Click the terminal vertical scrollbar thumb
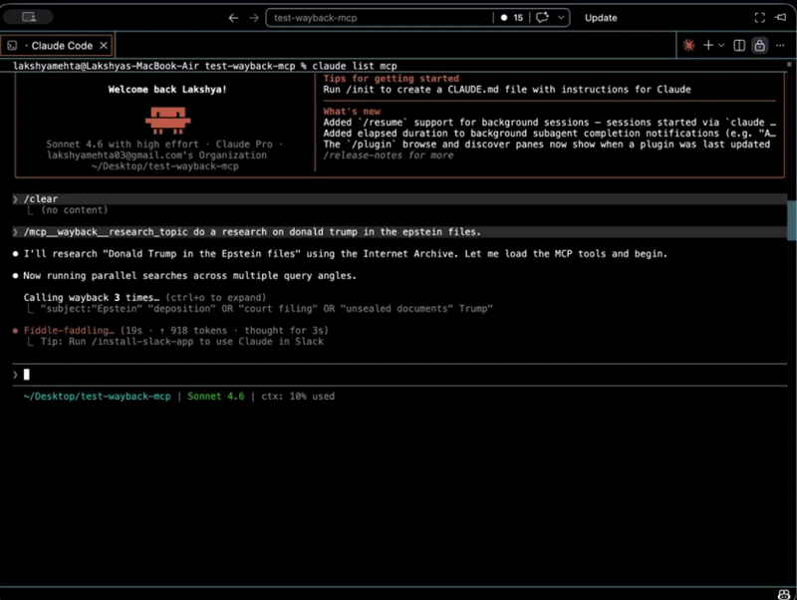Viewport: 797px width, 600px height. point(792,220)
